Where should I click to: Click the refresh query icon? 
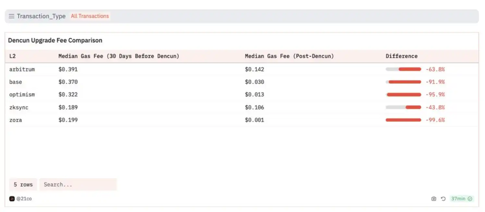coord(443,199)
